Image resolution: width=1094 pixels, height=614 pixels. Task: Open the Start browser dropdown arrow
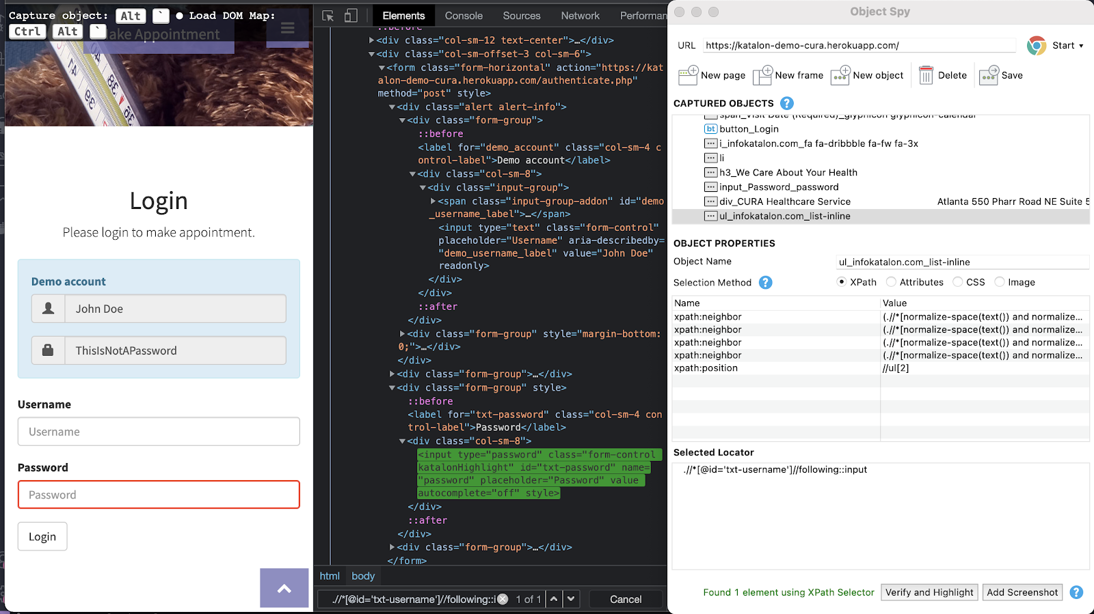coord(1081,46)
